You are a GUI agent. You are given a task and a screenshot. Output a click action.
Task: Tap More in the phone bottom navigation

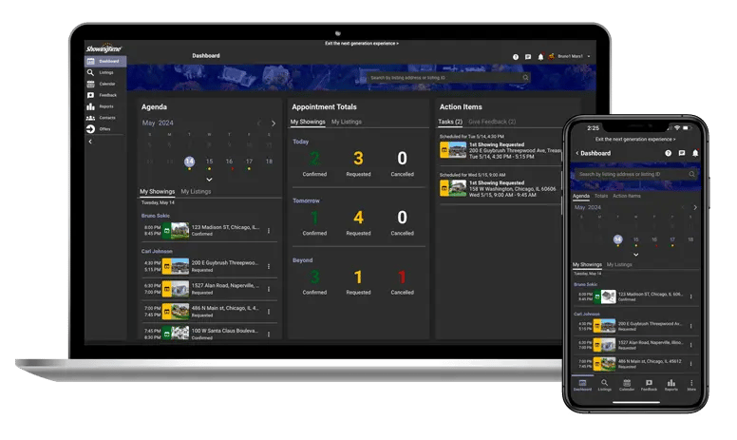coord(691,385)
